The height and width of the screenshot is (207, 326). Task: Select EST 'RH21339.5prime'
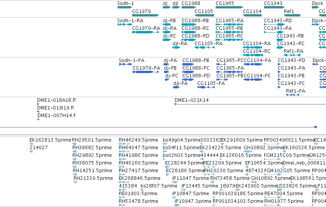point(93,178)
